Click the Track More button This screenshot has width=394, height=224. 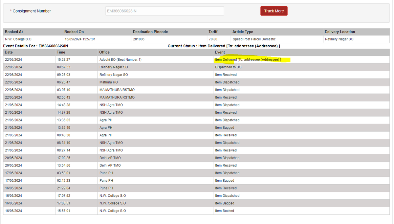tap(274, 11)
